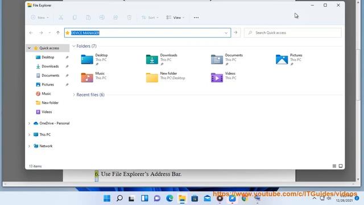The image size is (364, 205).
Task: Open Mail app from taskbar
Action: point(207,198)
